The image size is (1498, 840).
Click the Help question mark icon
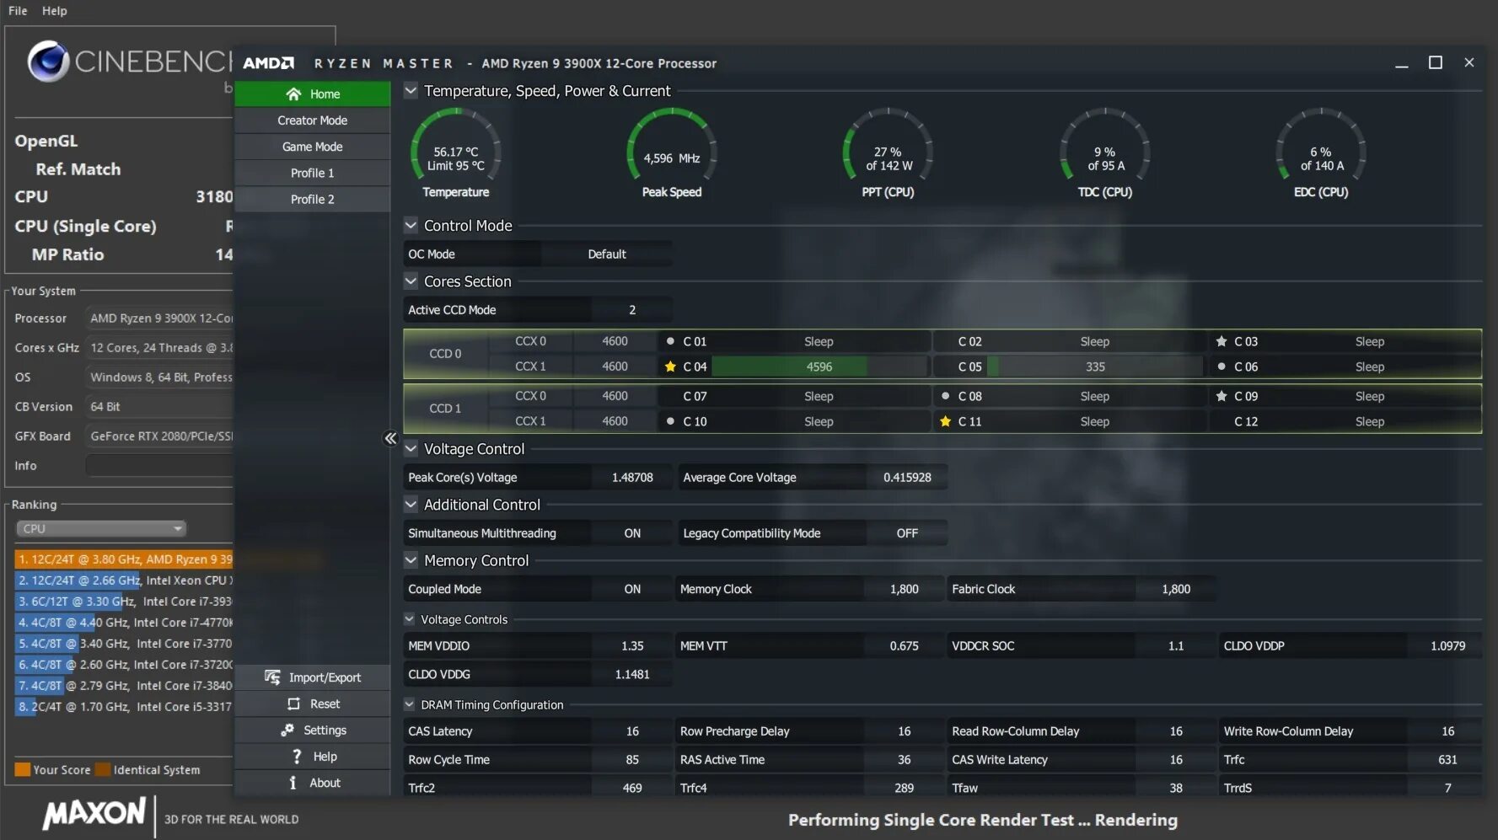click(x=297, y=757)
